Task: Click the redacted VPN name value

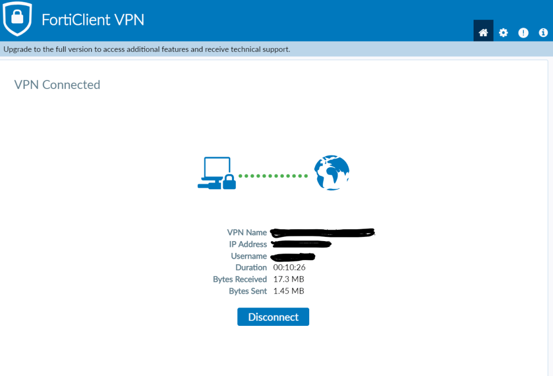Action: [x=323, y=233]
